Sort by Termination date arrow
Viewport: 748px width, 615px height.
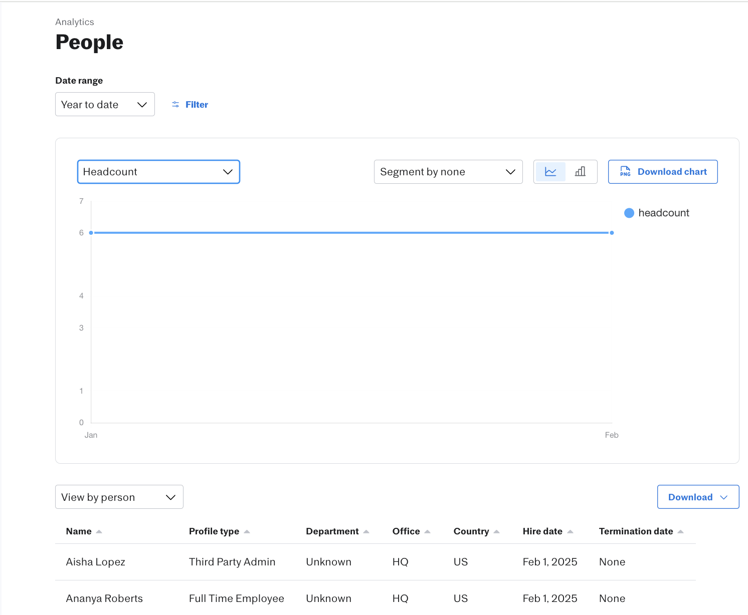680,532
